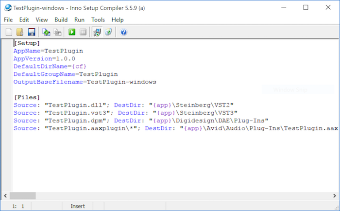This screenshot has height=211, width=340.
Task: Click the Compile toolbar icon
Action: (46, 32)
